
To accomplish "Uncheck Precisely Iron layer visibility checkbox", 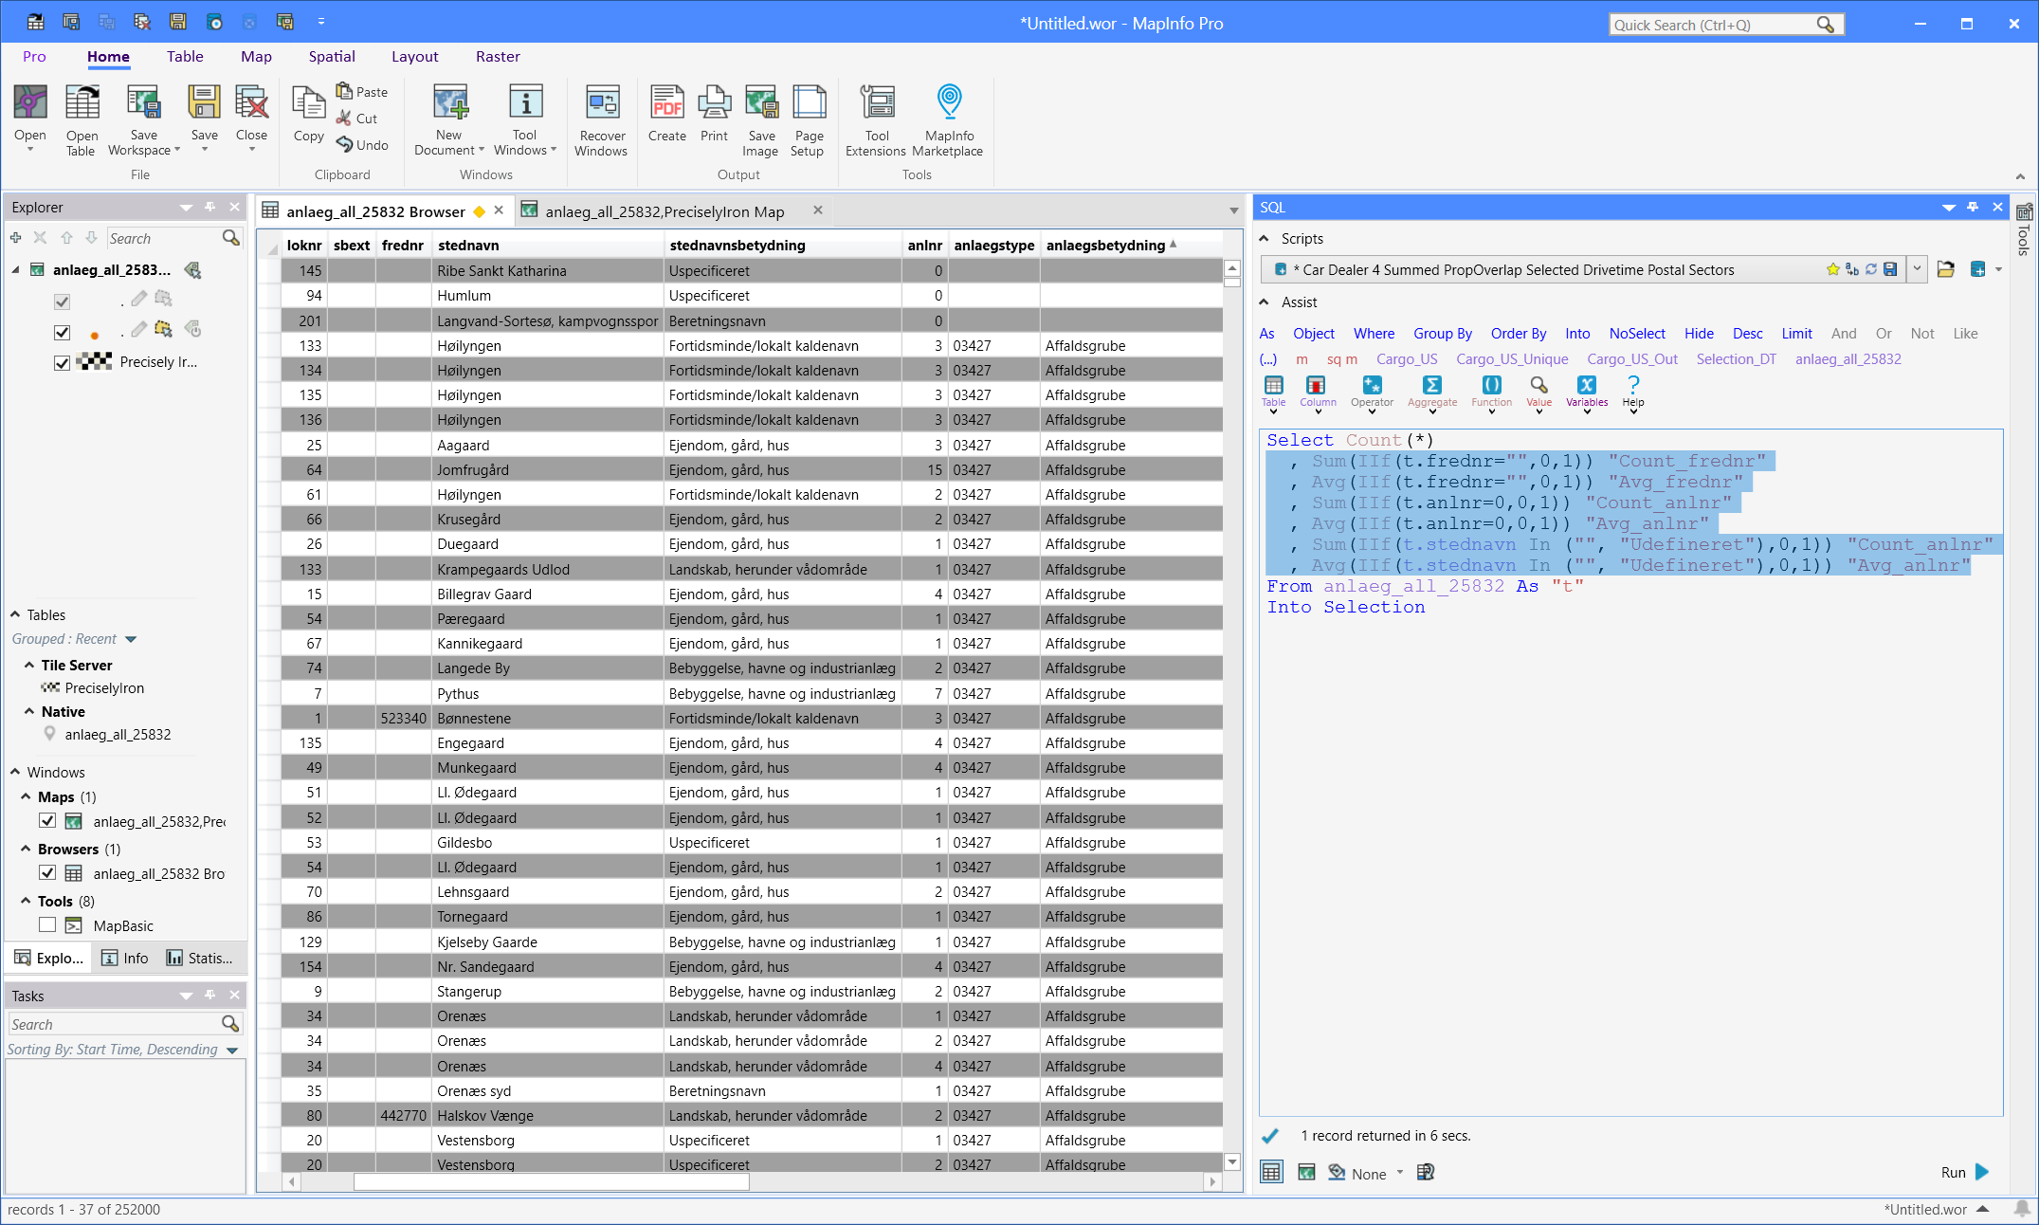I will click(62, 362).
